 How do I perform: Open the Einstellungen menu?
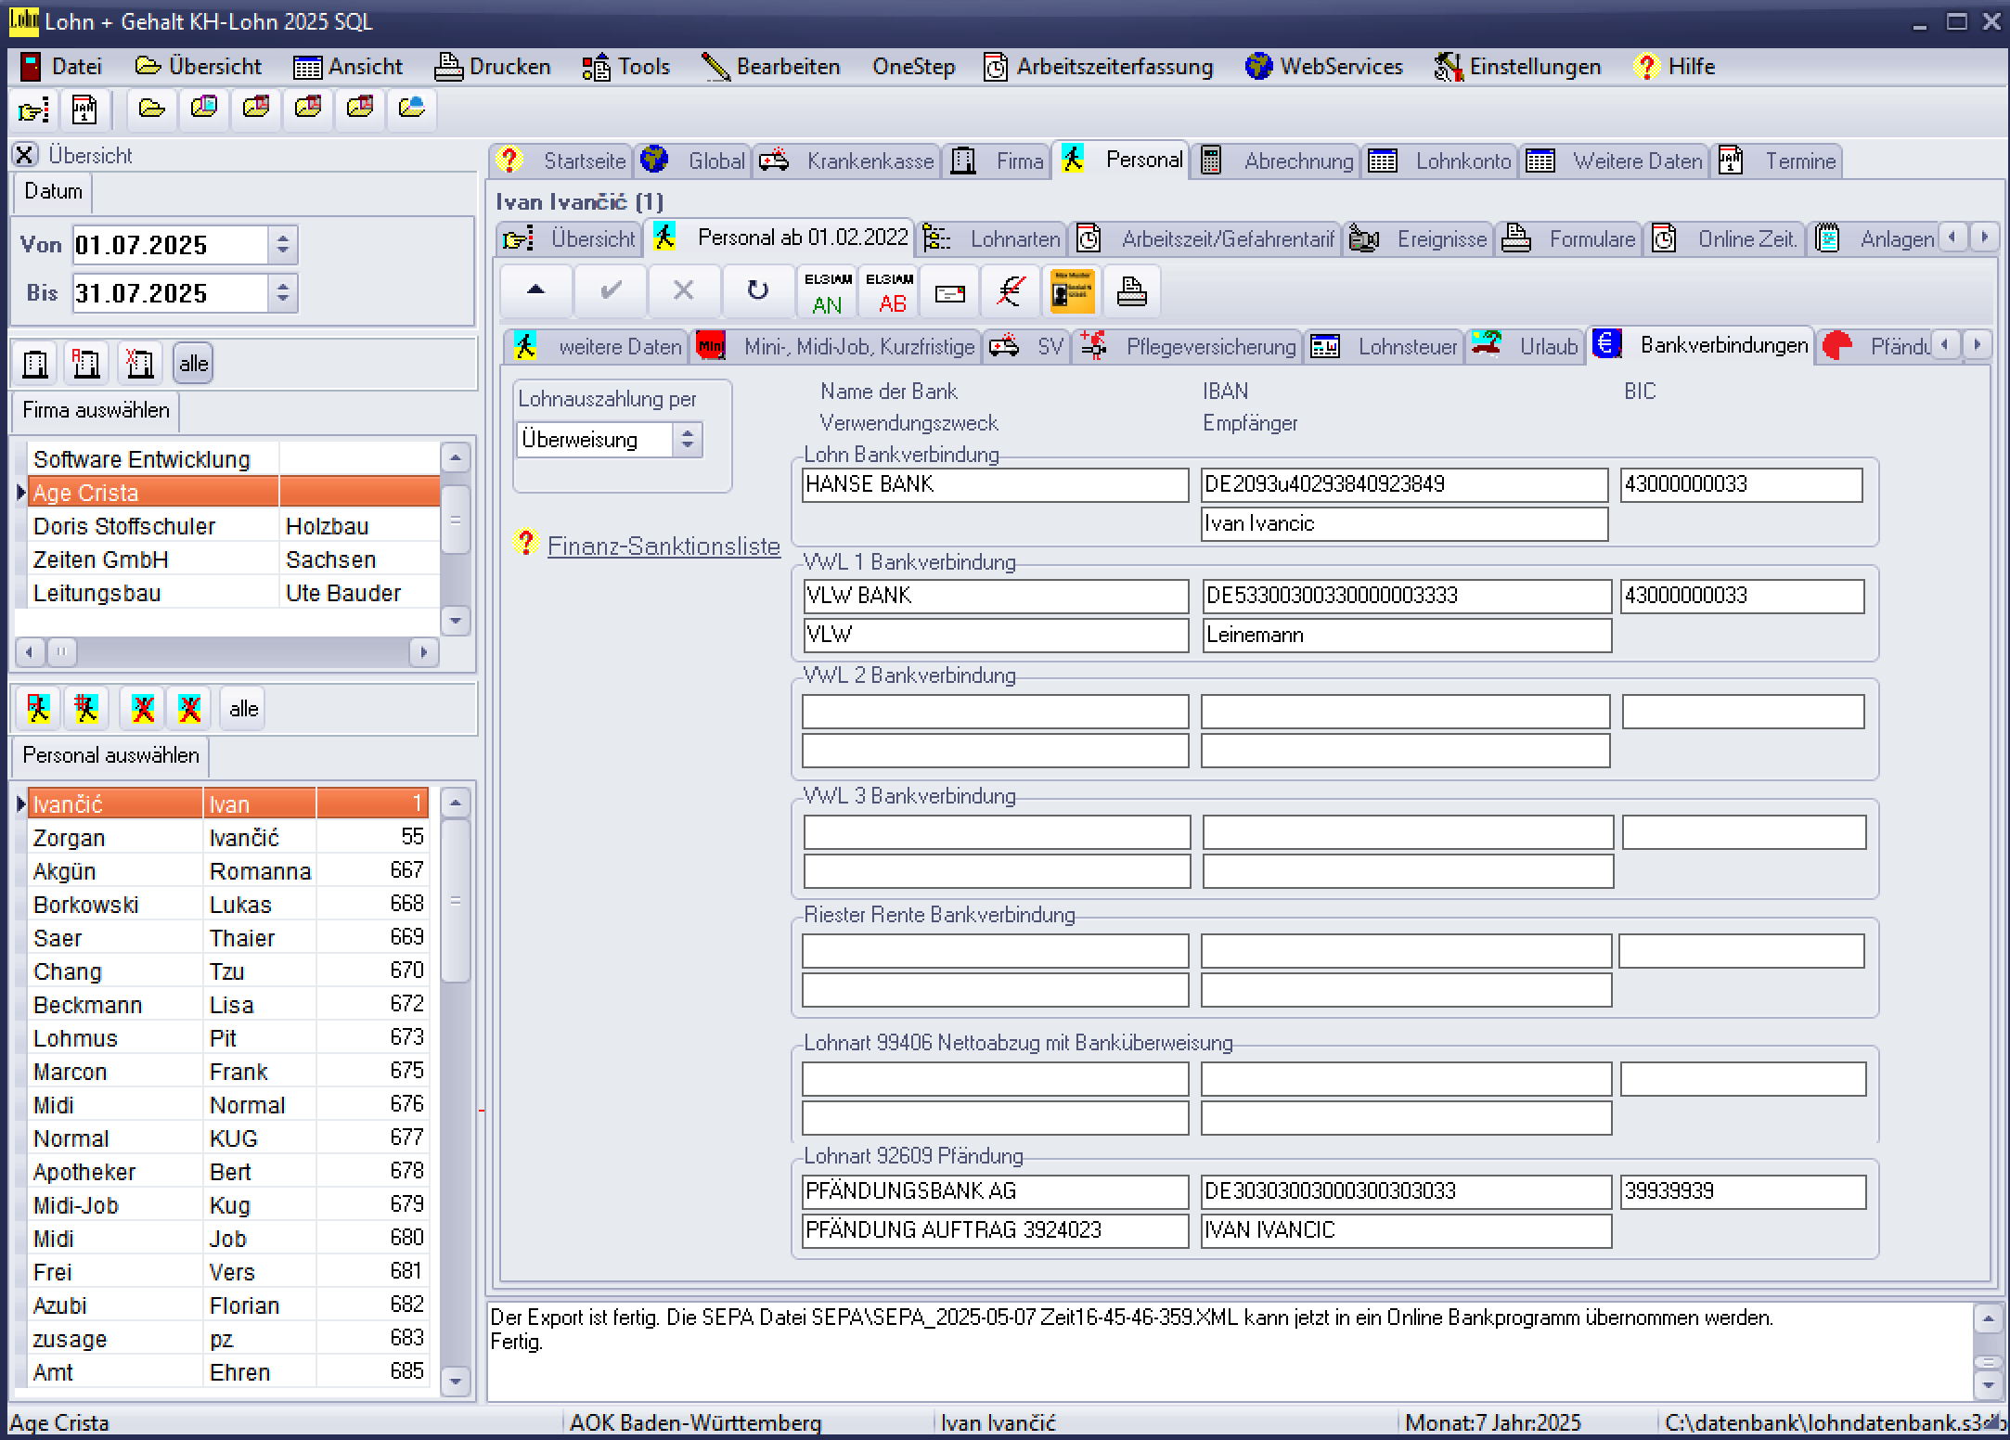[x=1517, y=67]
